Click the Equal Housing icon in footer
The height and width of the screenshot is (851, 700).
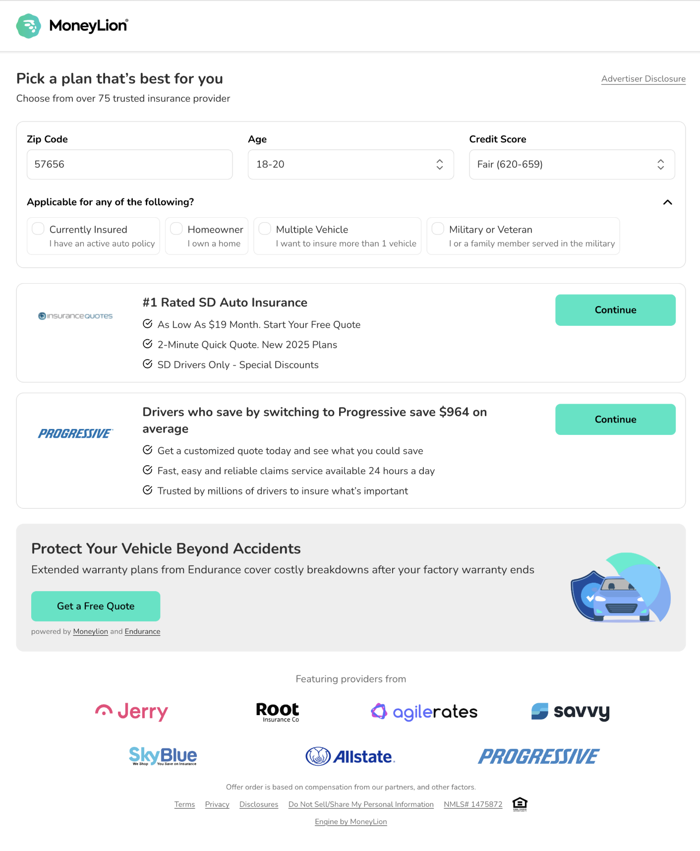pos(520,804)
